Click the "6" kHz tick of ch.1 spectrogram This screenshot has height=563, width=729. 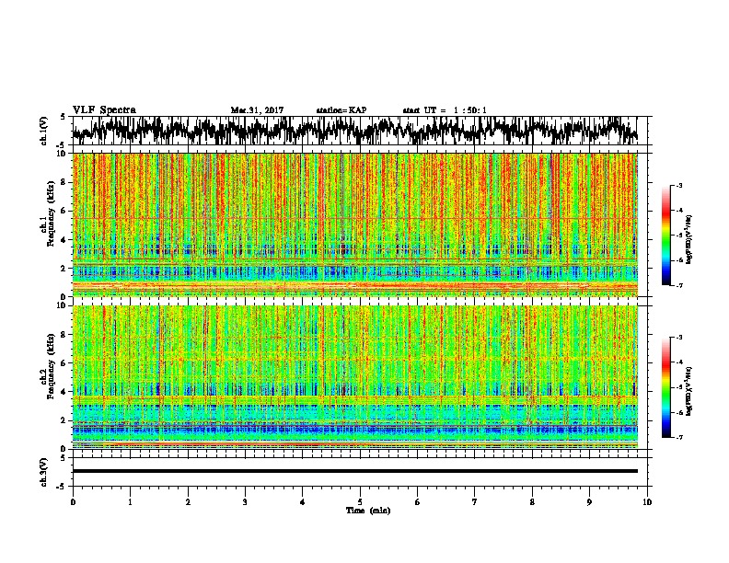[64, 212]
